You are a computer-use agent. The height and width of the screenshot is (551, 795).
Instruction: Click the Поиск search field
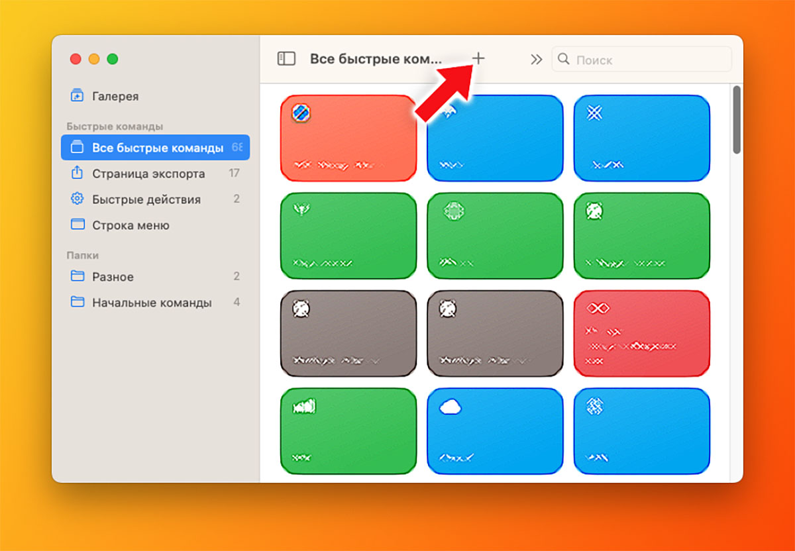pos(642,59)
